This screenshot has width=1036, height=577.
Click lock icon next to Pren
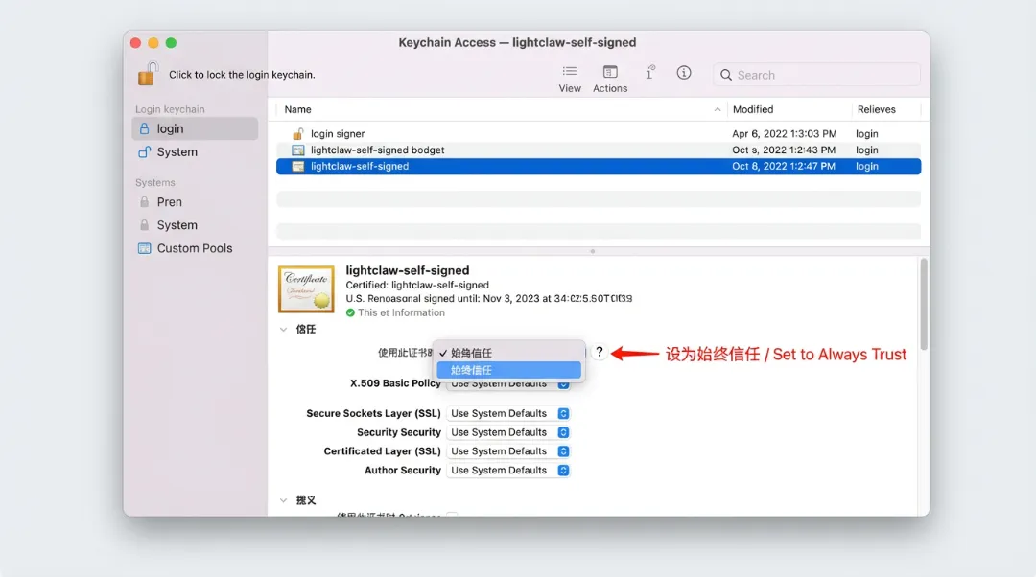pyautogui.click(x=144, y=201)
